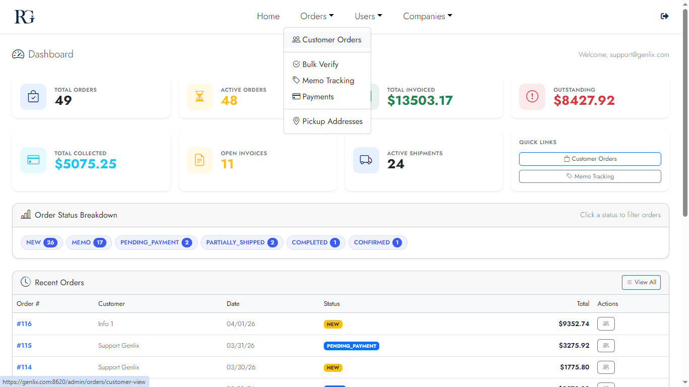
Task: Expand the Companies dropdown menu
Action: point(427,16)
